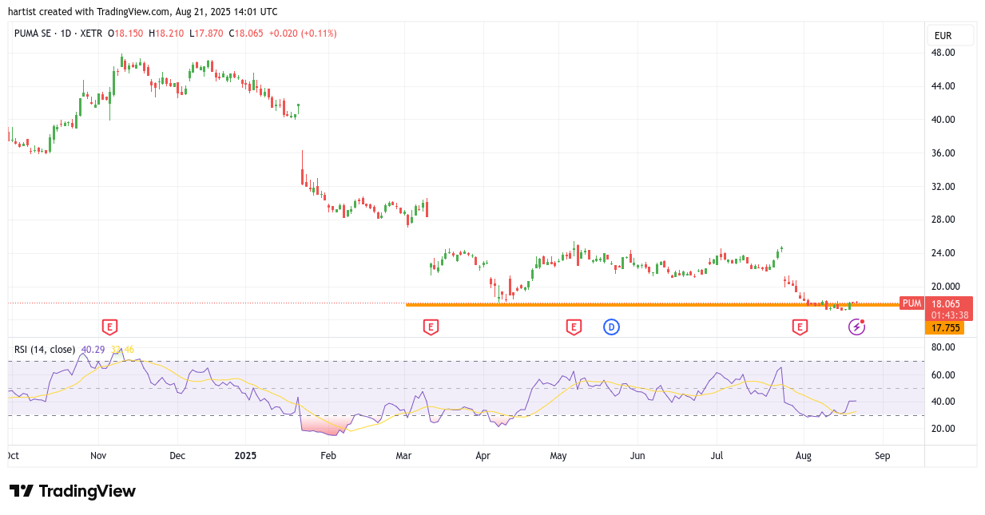
Task: Click the orange 17.755 price label
Action: tap(944, 327)
